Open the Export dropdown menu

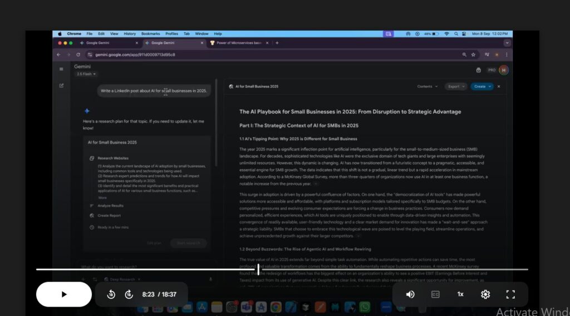[455, 87]
